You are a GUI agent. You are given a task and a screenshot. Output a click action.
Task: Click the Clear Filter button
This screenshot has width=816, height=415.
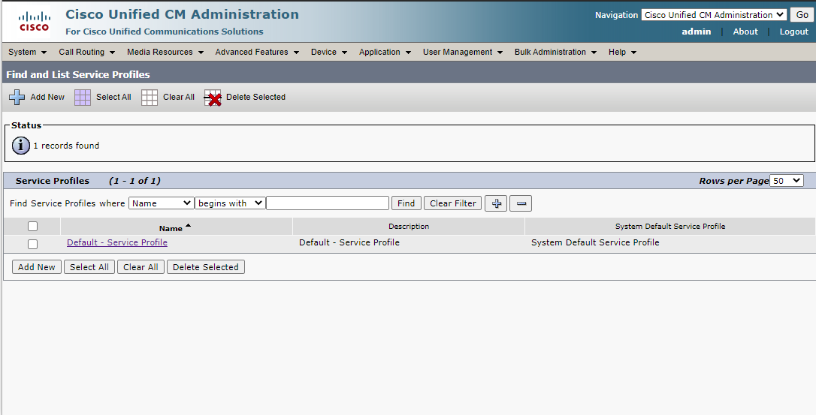click(453, 203)
